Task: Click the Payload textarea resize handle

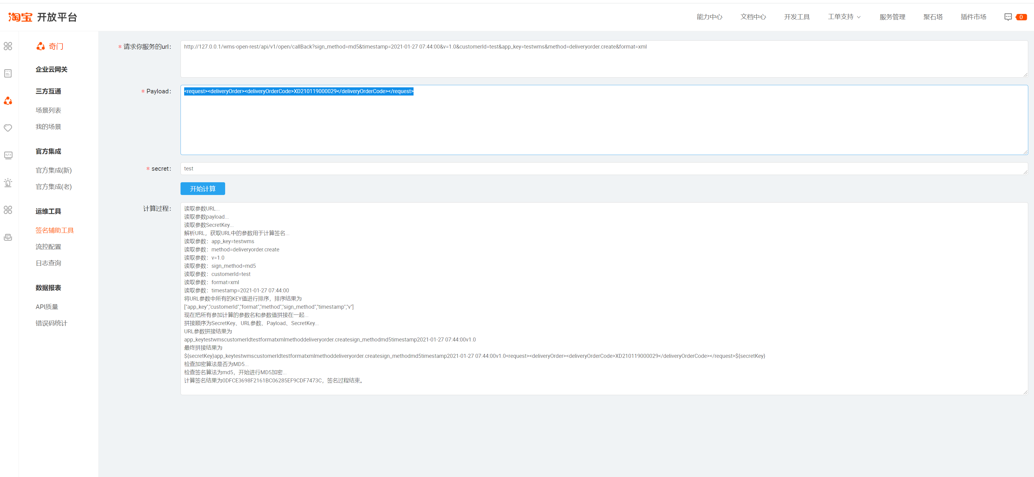Action: [x=1025, y=153]
